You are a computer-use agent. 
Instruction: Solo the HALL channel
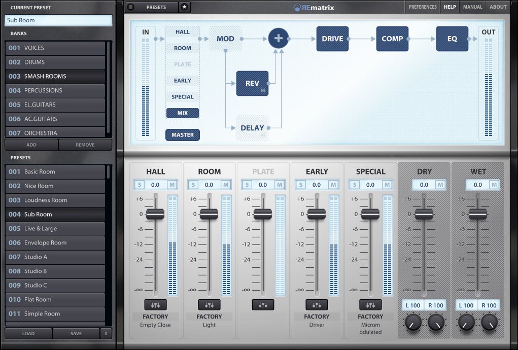(139, 185)
